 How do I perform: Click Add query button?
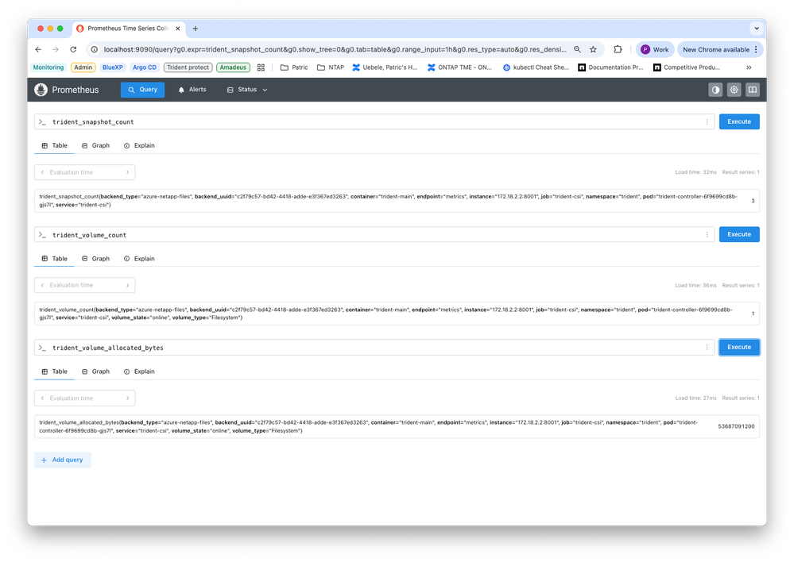click(63, 460)
